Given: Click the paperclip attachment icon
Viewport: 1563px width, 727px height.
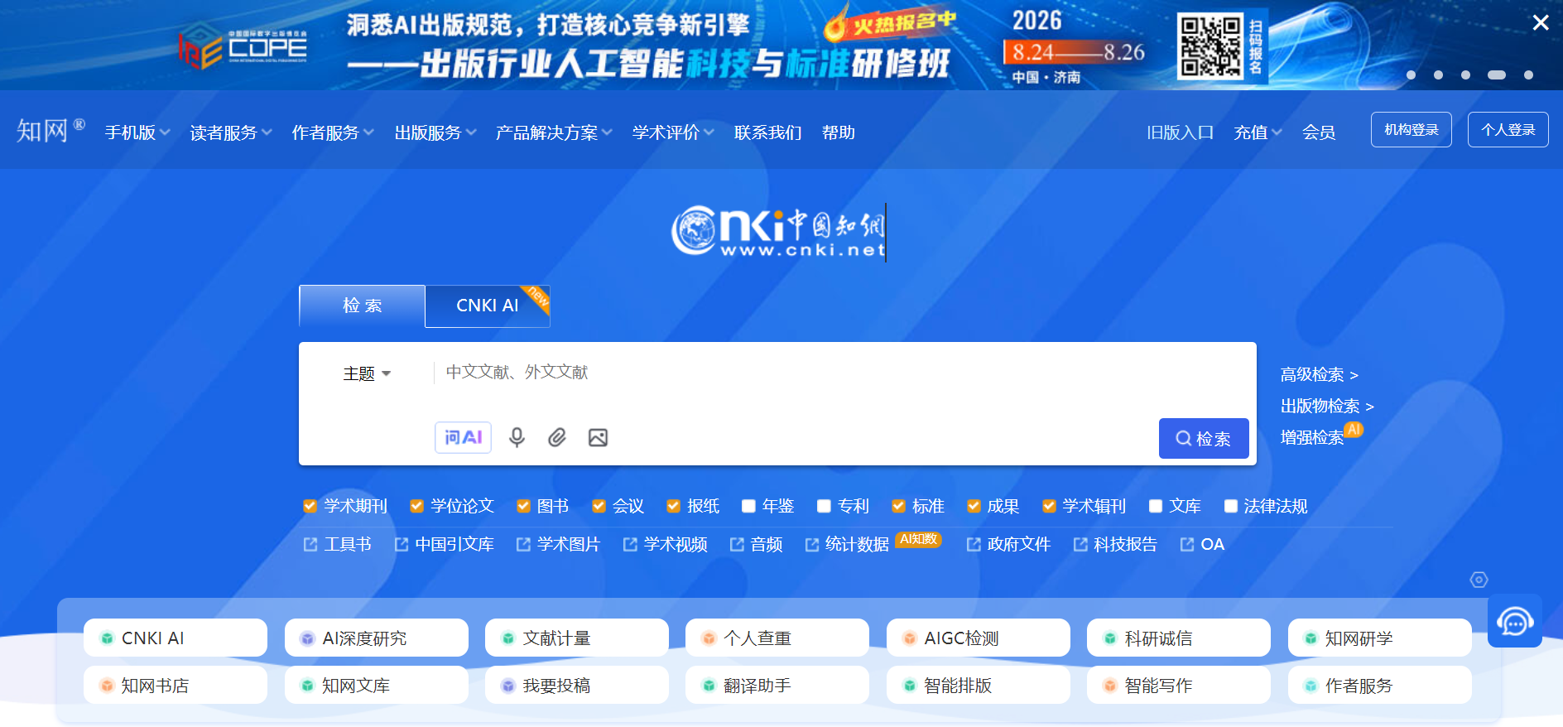Looking at the screenshot, I should click(x=557, y=437).
